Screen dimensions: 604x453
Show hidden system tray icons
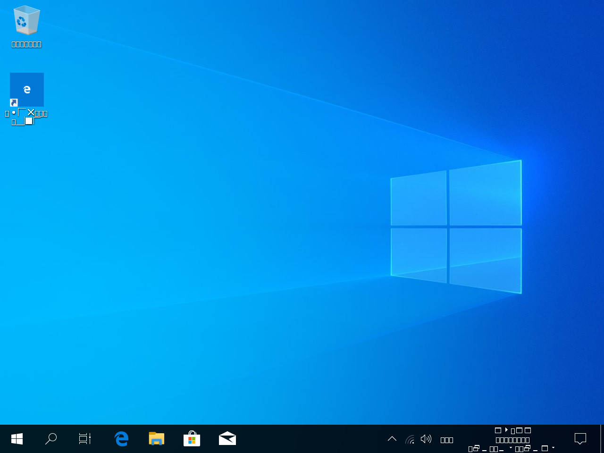392,439
